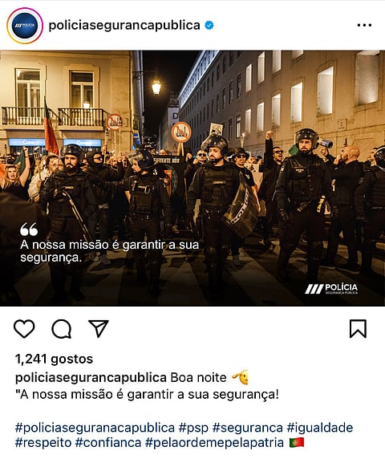Open the #seguranca hashtag
The image size is (385, 459).
point(248,428)
